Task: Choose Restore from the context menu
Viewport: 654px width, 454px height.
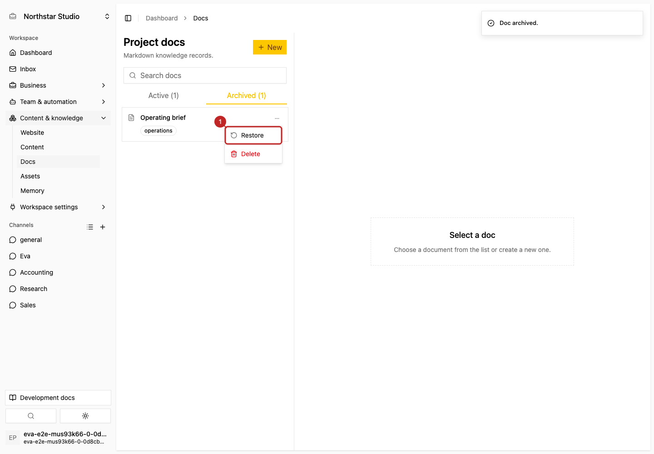Action: [253, 135]
